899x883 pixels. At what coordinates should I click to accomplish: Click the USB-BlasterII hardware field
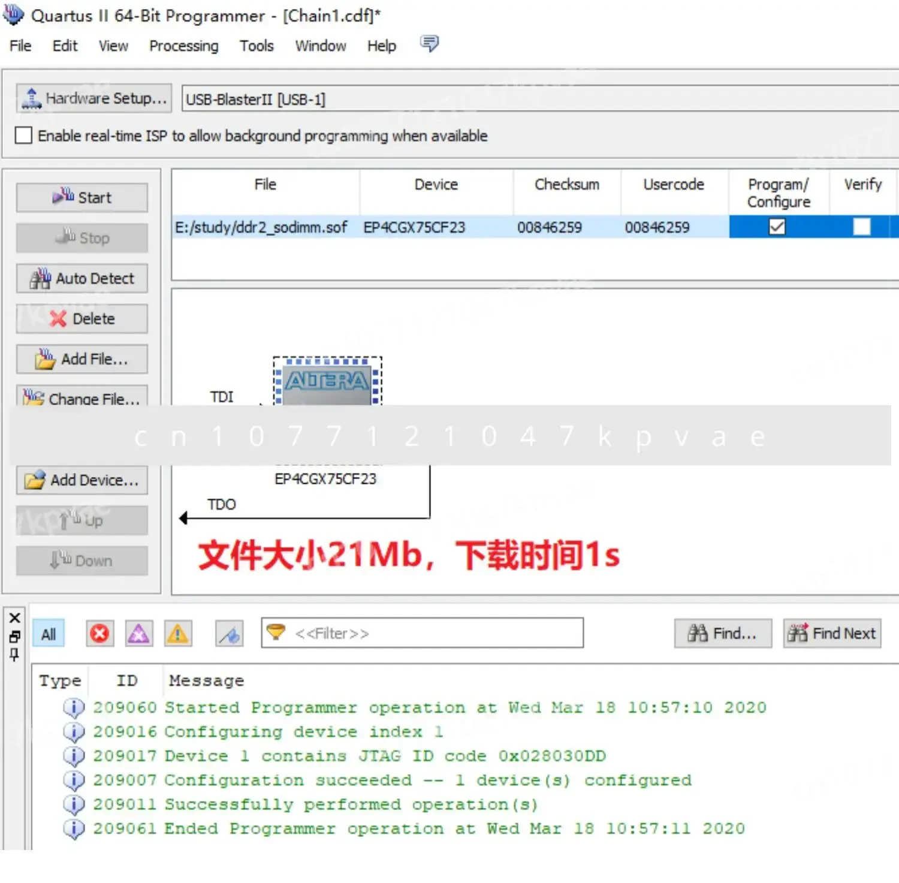[539, 99]
